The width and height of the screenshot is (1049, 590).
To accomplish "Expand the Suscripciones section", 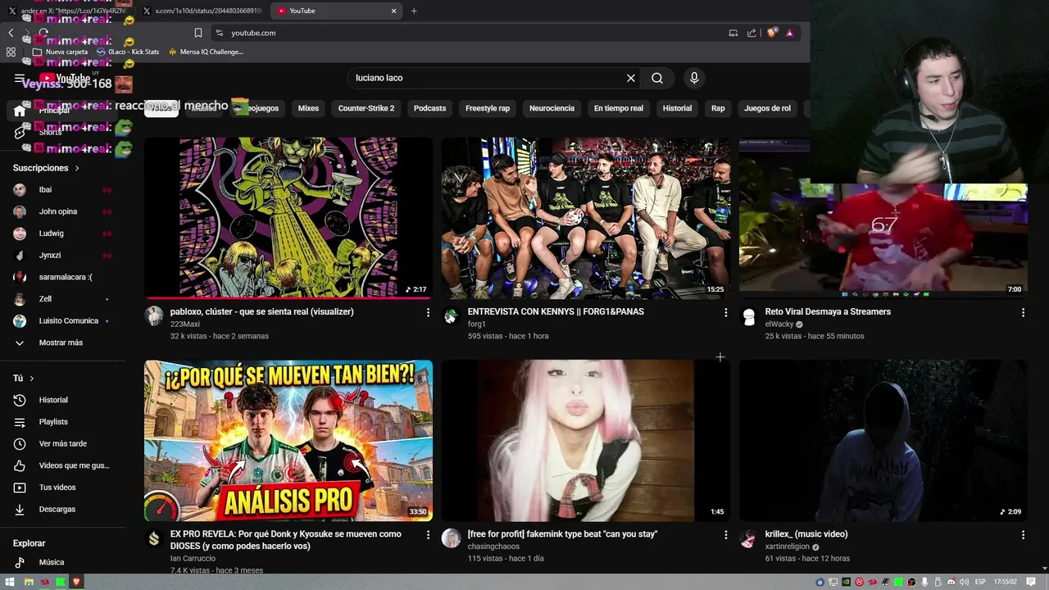I will point(46,168).
